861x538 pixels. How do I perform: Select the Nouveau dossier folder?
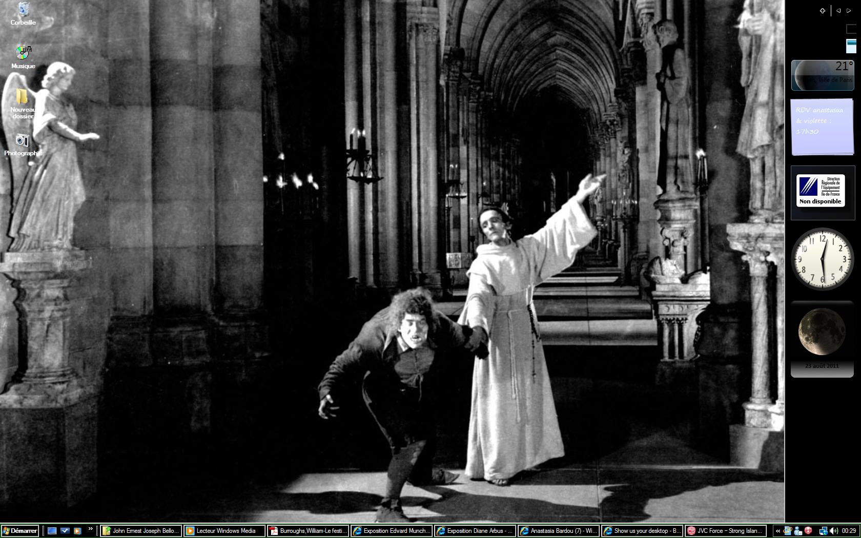23,104
